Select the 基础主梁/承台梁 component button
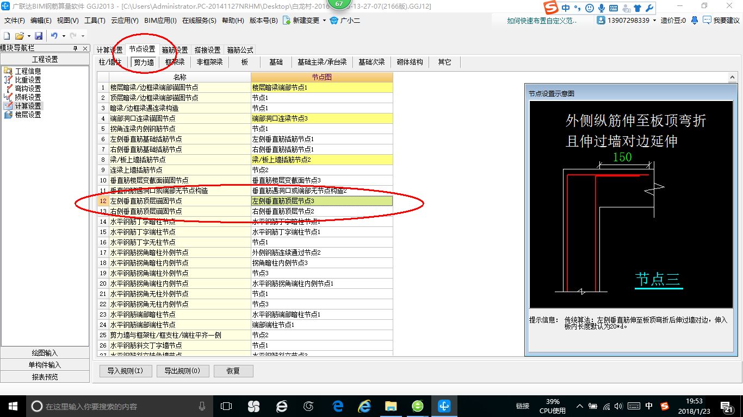Viewport: 743px width, 417px height. pos(322,62)
